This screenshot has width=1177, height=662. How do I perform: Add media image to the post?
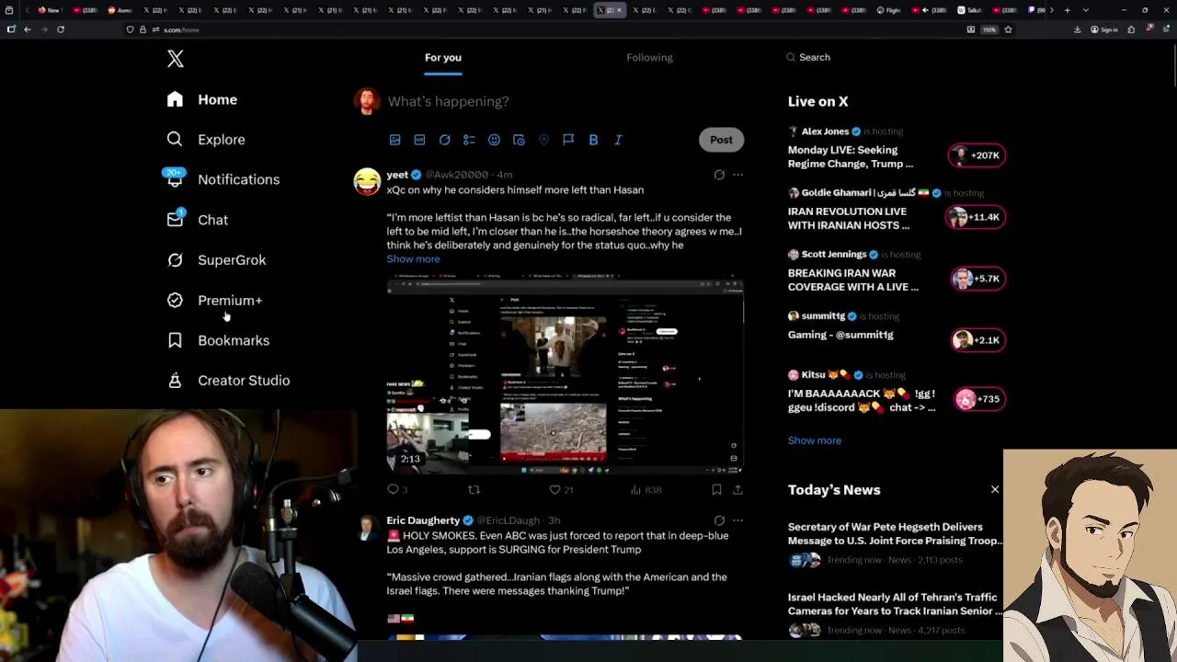(394, 140)
